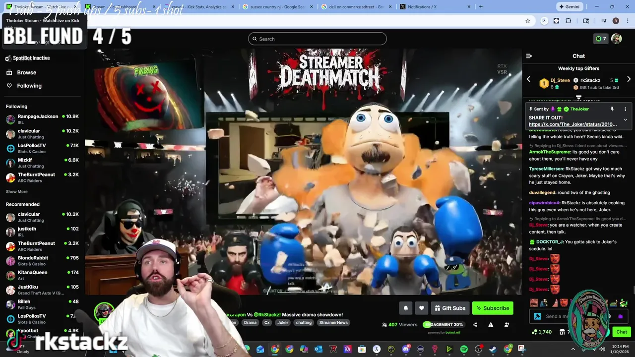Open Discord from the taskbar
This screenshot has height=357, width=635.
tap(406, 349)
